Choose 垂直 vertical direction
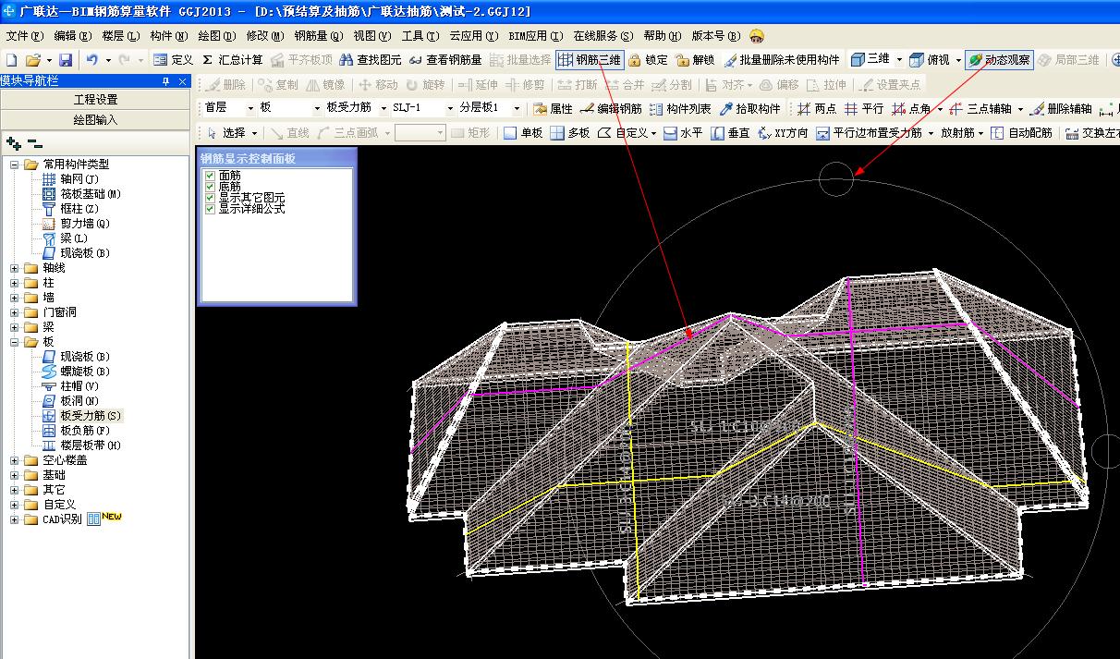1120x659 pixels. click(x=731, y=133)
